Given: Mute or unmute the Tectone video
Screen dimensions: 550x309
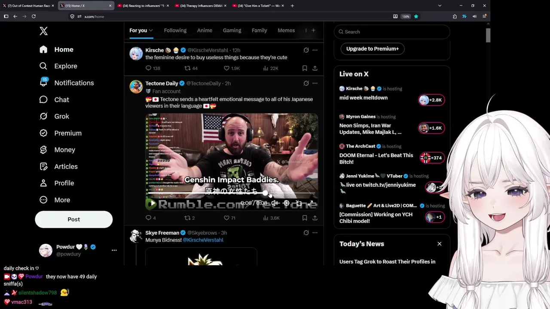Looking at the screenshot, I should click(275, 203).
